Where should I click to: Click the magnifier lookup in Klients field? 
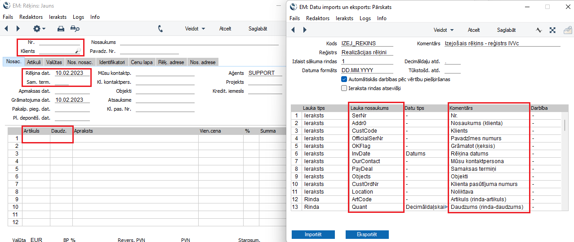coord(78,52)
